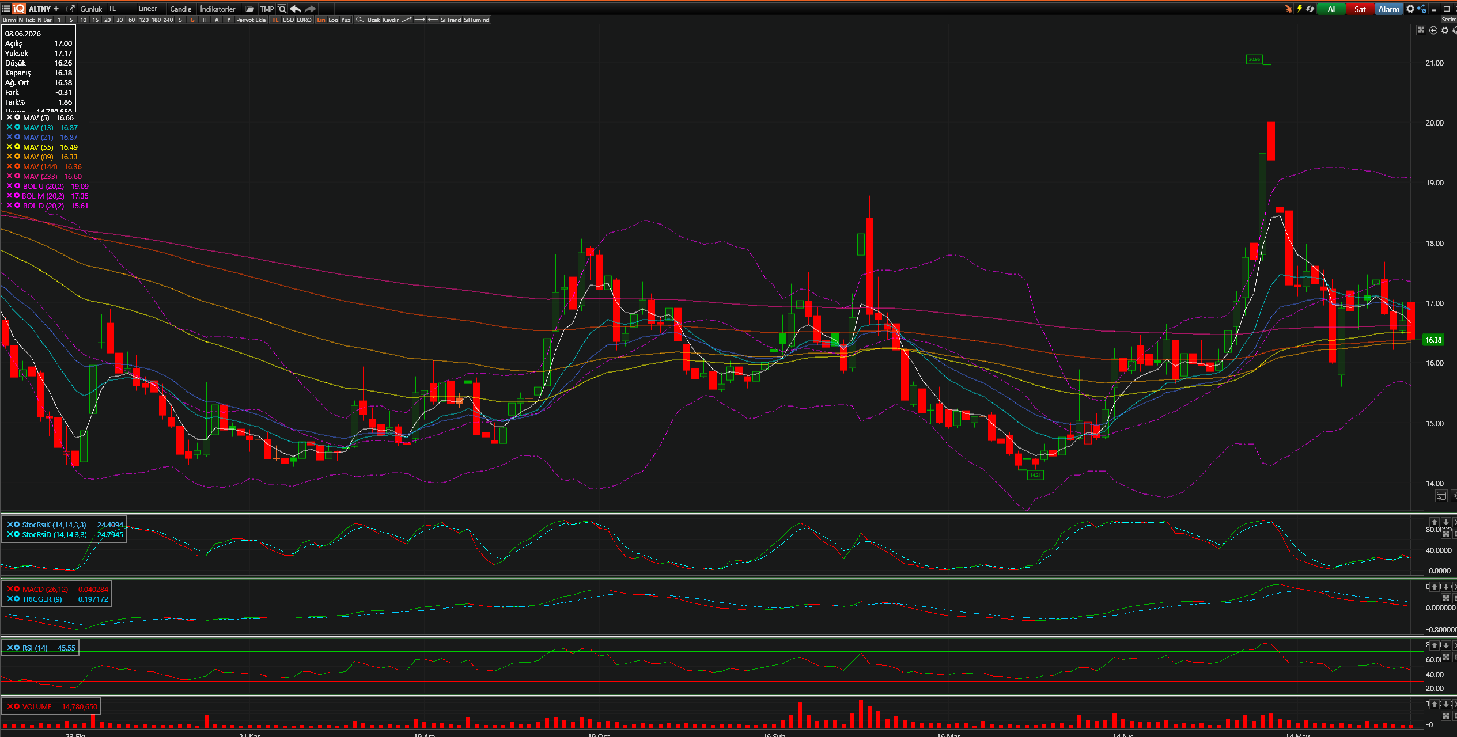
Task: Toggle visibility circle of StocRsiK
Action: pyautogui.click(x=17, y=525)
